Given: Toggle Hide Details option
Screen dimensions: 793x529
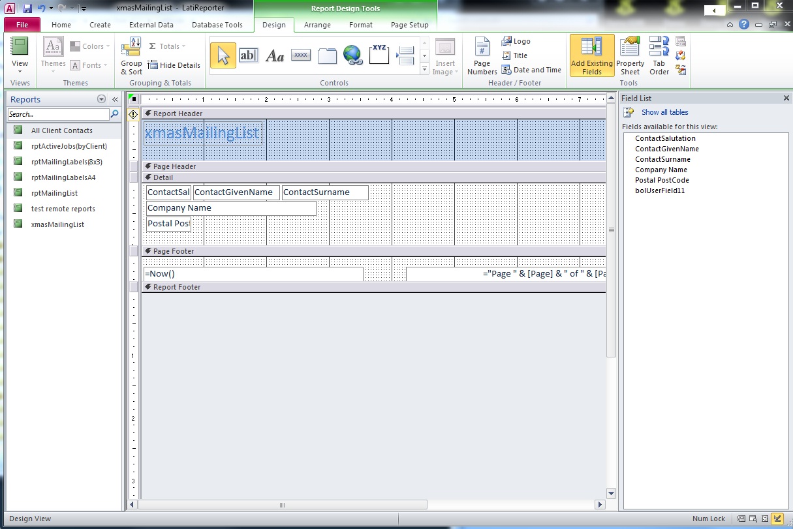Looking at the screenshot, I should pyautogui.click(x=174, y=65).
